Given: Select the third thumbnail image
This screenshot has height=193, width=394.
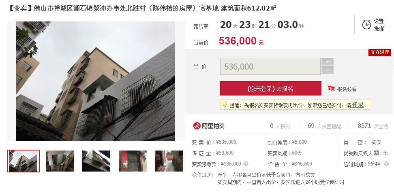Looking at the screenshot, I should (96, 161).
